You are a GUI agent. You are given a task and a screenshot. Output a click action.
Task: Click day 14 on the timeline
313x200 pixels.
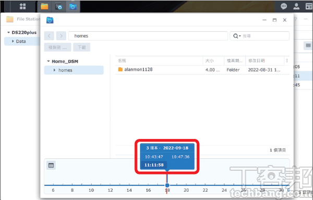tap(129, 190)
